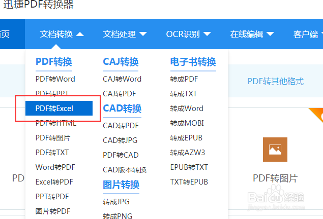Select TXT转EPUB menu entry
323x219 pixels.
[189, 182]
